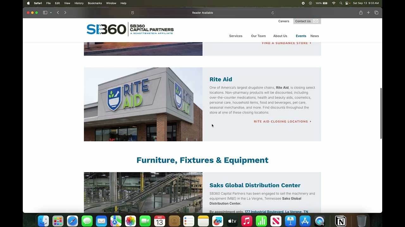
Task: Toggle Reader view icon in address bar
Action: click(x=133, y=13)
